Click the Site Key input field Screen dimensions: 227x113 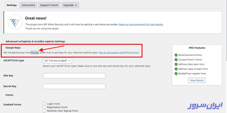click(x=74, y=76)
